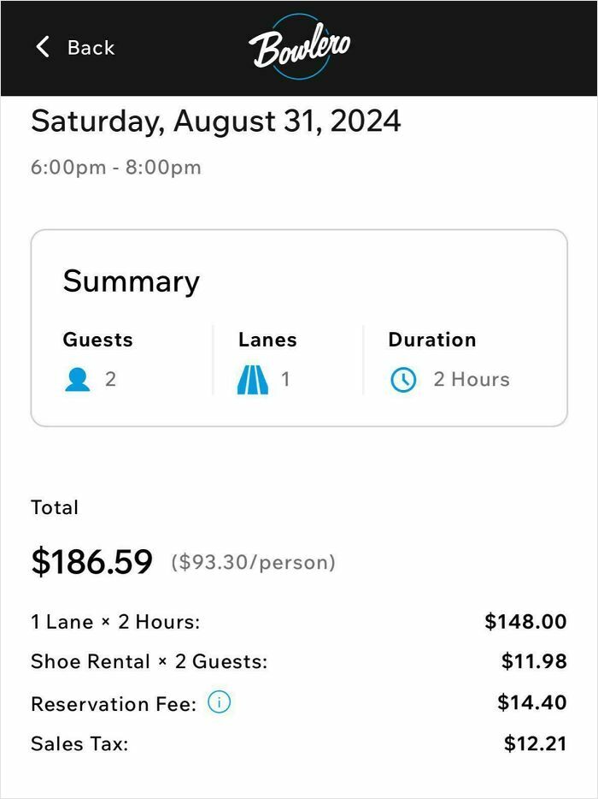Select the Summary card

click(x=299, y=328)
